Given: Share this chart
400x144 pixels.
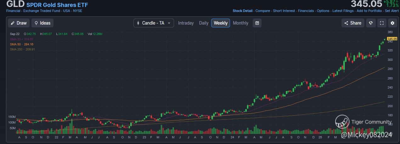Looking at the screenshot, I should pyautogui.click(x=353, y=23).
